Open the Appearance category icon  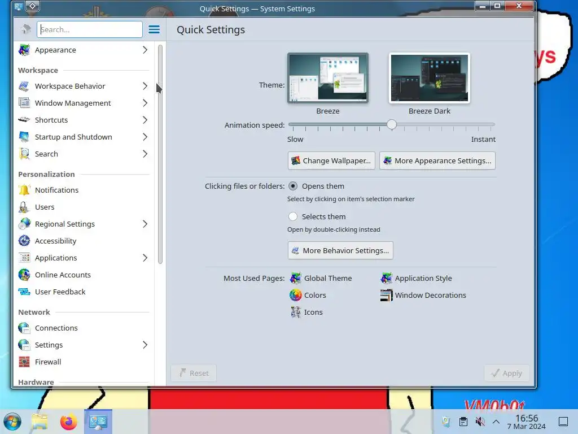point(24,50)
